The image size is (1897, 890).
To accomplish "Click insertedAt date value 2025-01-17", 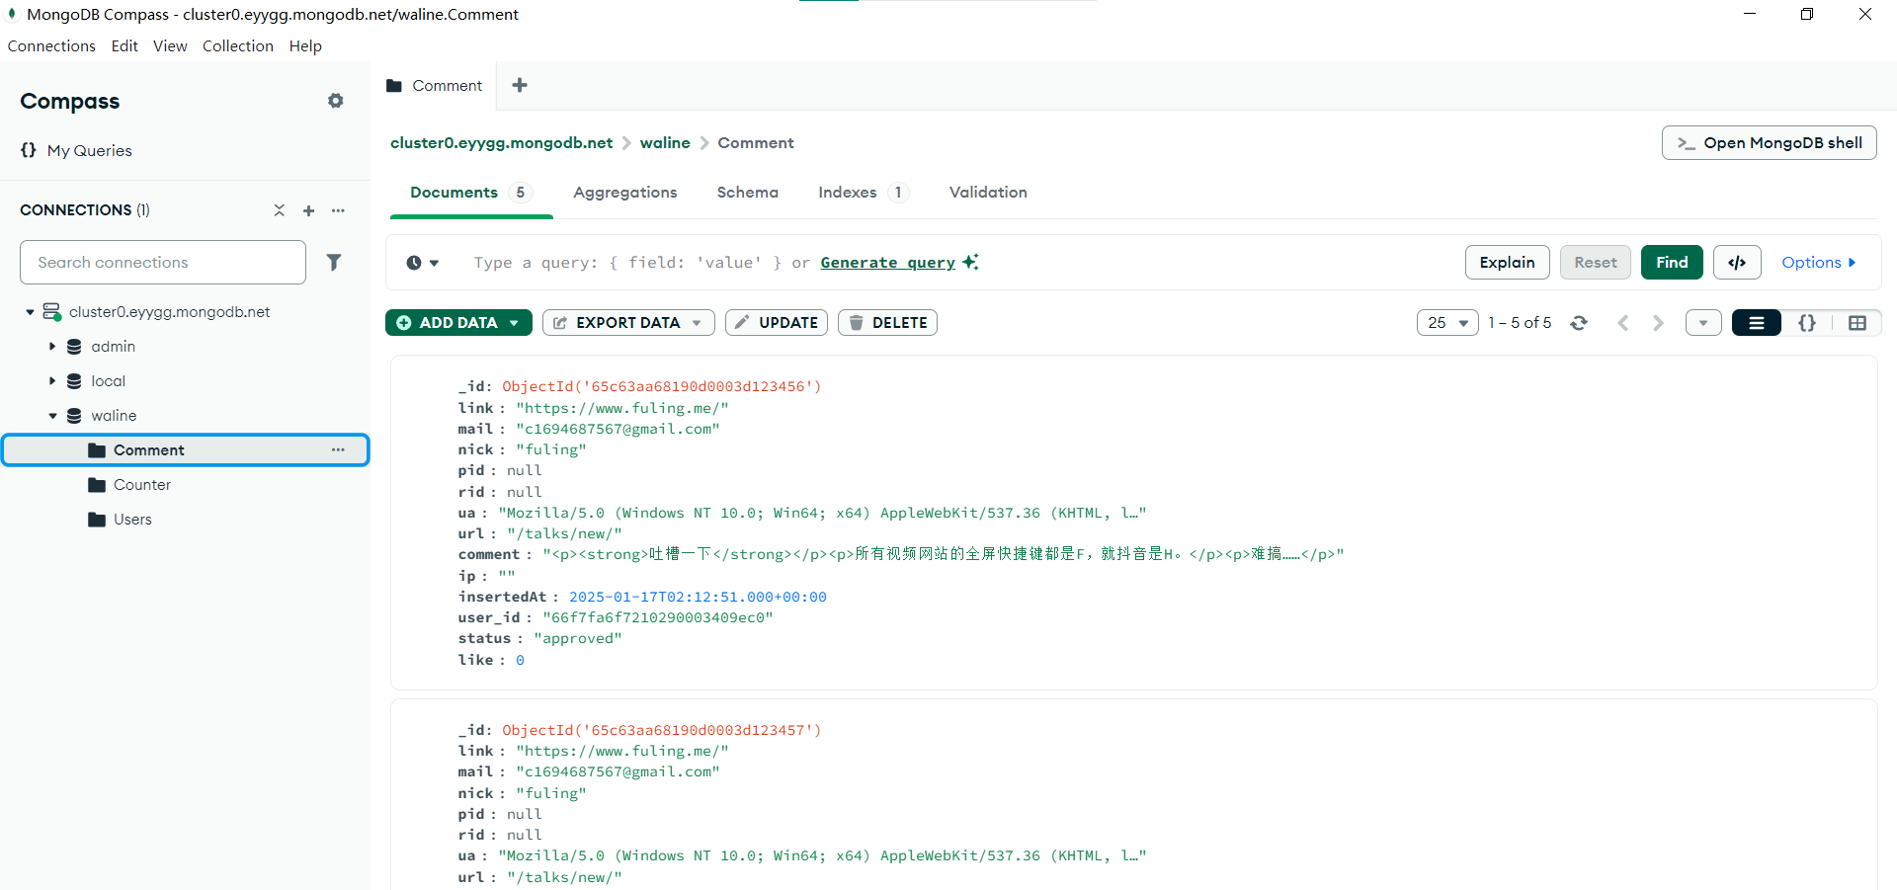I will [698, 597].
